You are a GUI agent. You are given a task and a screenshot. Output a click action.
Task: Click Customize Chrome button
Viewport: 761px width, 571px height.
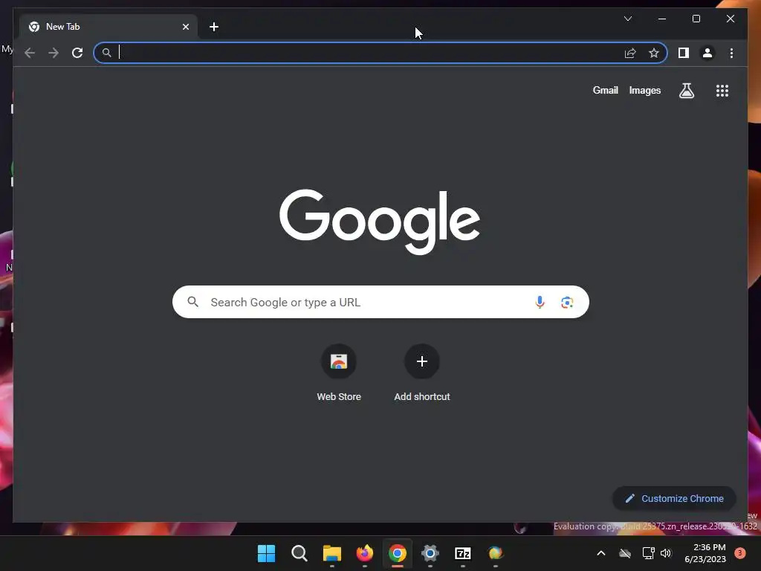674,499
